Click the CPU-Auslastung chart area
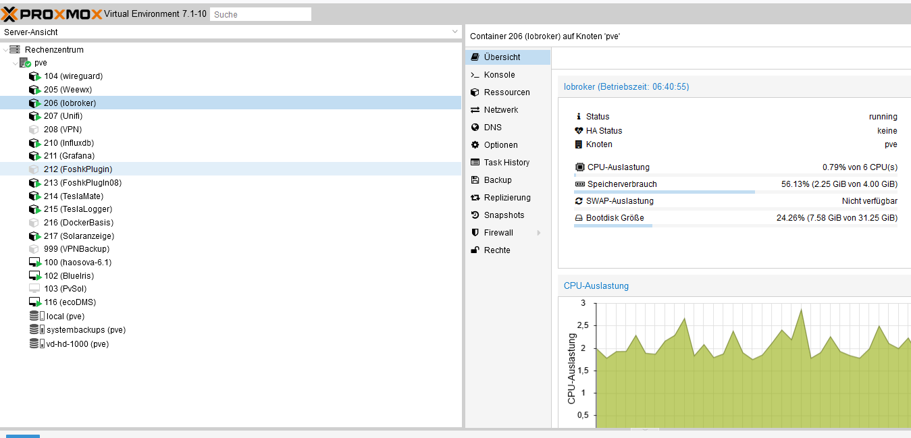The image size is (911, 438). (x=753, y=365)
